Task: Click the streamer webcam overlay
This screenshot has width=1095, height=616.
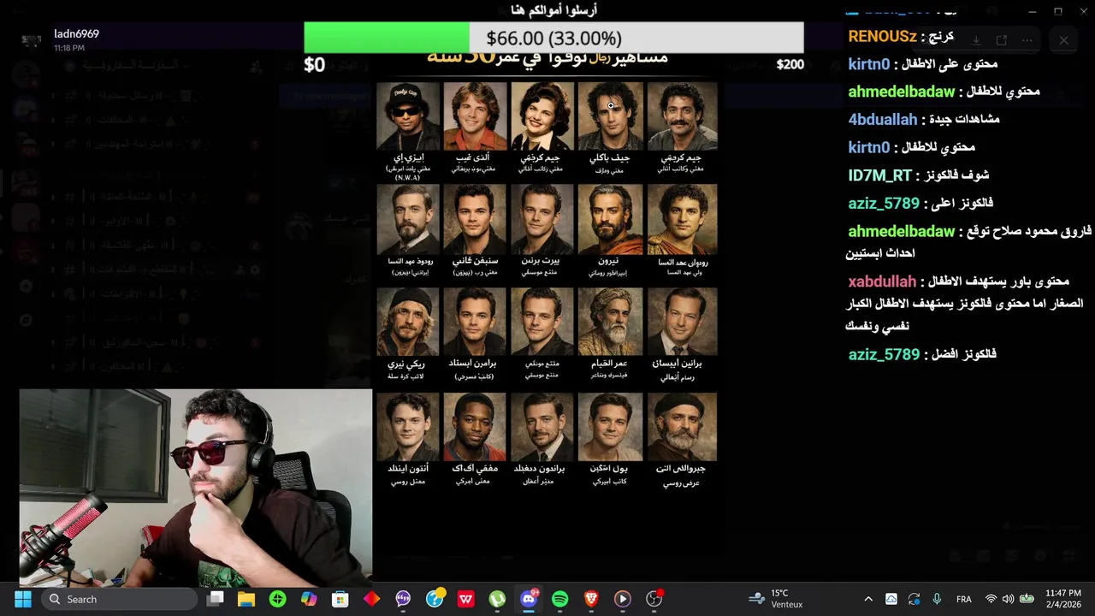Action: tap(196, 488)
